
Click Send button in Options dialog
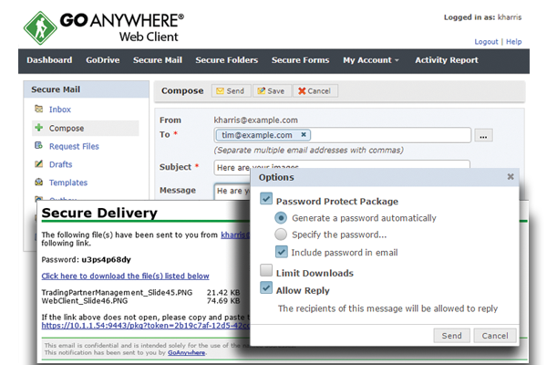pos(452,336)
